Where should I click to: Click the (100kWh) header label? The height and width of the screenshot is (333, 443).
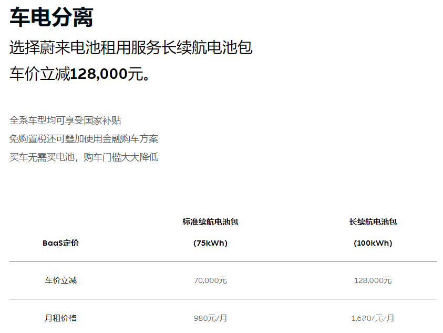tap(373, 243)
